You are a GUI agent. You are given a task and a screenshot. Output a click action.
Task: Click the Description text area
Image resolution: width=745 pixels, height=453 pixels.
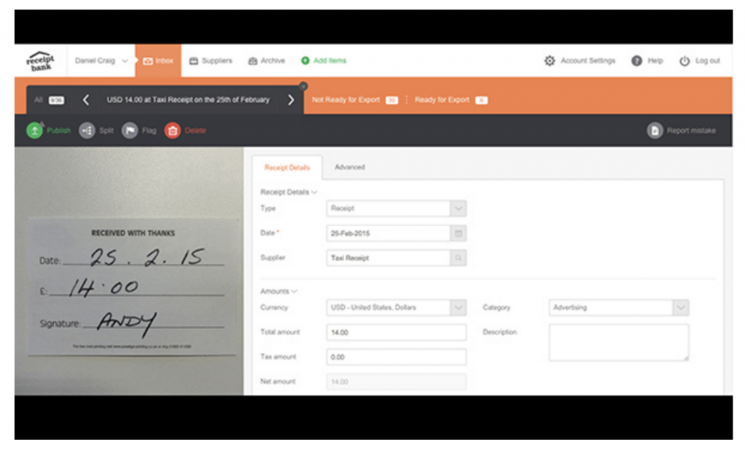pyautogui.click(x=618, y=342)
